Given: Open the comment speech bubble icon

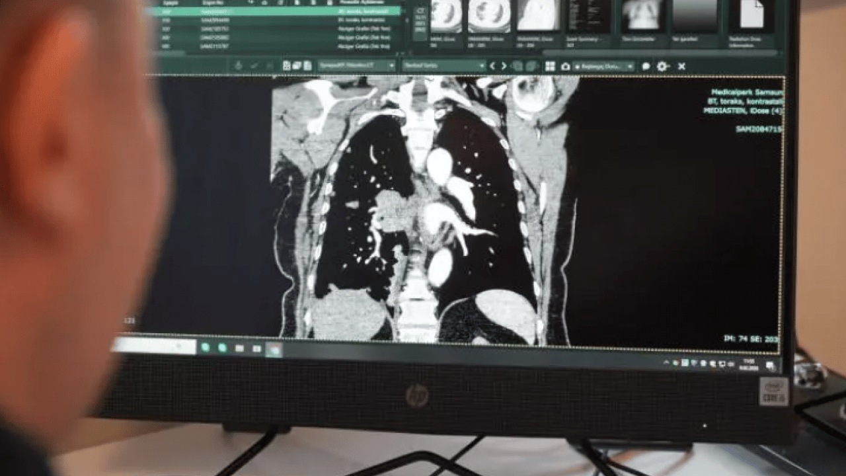Looking at the screenshot, I should tap(646, 66).
